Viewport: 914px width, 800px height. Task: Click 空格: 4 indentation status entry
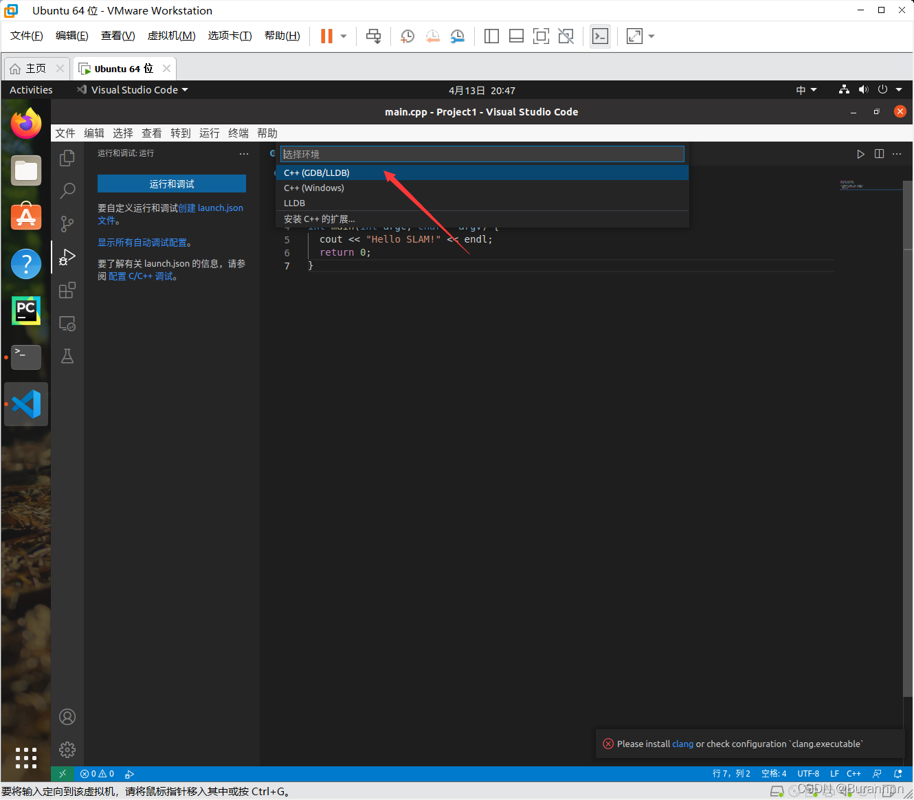774,774
